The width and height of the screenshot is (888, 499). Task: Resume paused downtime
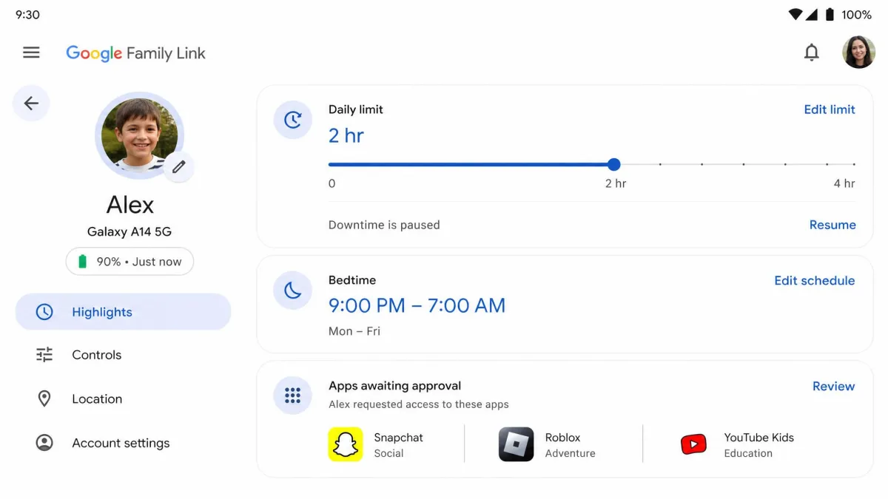point(832,225)
